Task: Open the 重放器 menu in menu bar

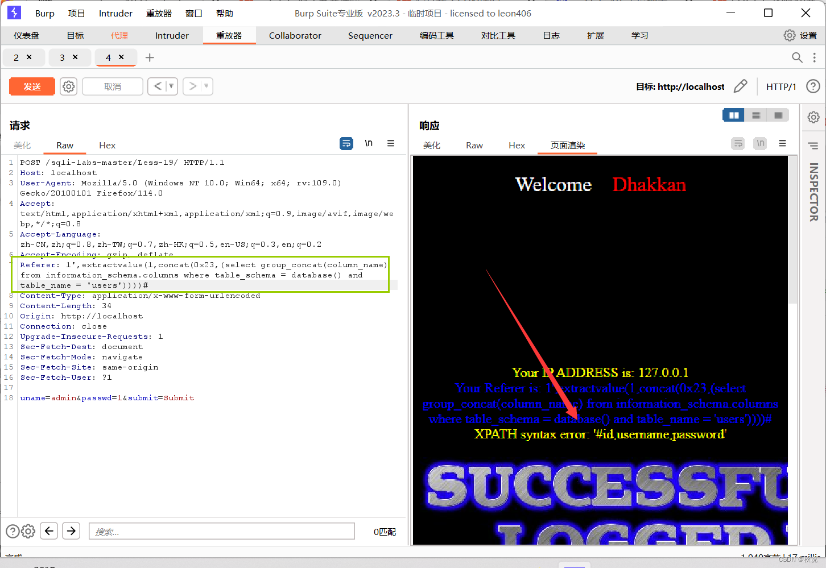Action: tap(159, 13)
